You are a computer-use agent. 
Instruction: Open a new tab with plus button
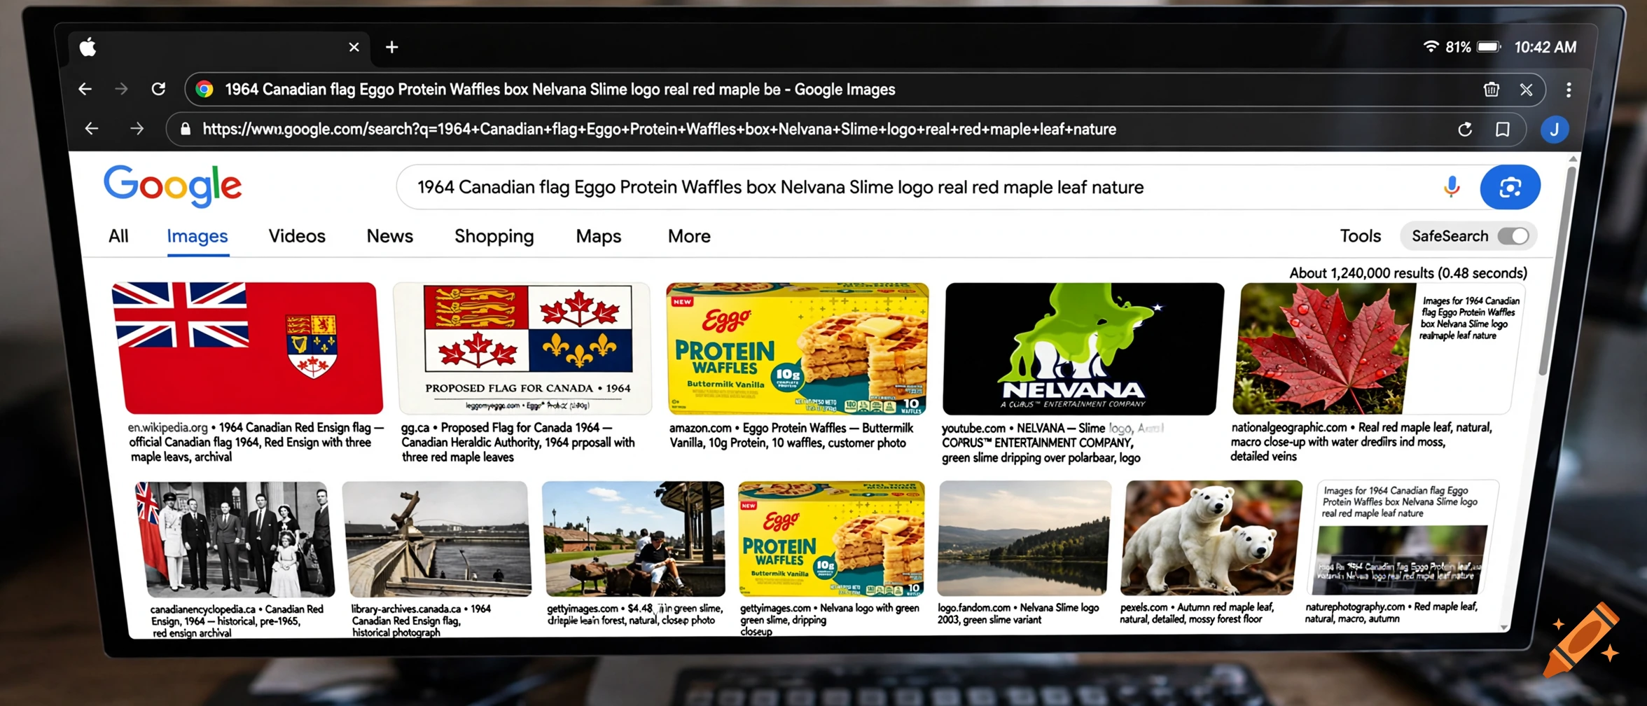(x=392, y=47)
